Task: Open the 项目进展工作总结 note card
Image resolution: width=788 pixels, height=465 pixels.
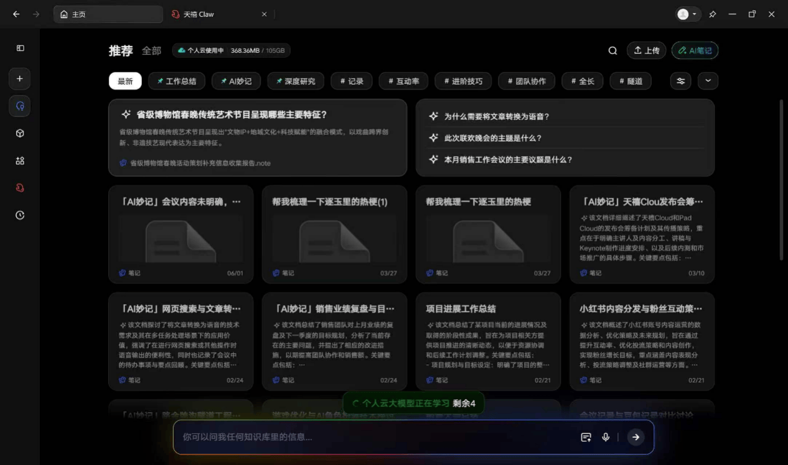Action: pos(488,341)
